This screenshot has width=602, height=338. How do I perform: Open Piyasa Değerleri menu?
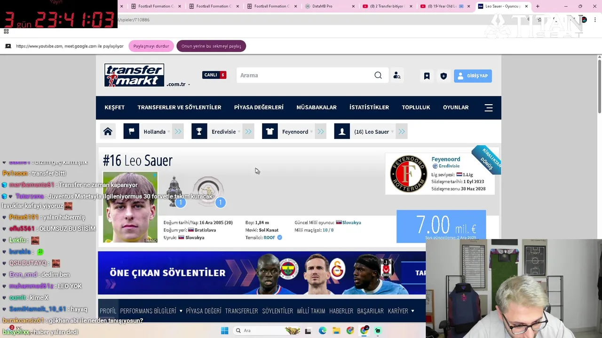(x=259, y=108)
